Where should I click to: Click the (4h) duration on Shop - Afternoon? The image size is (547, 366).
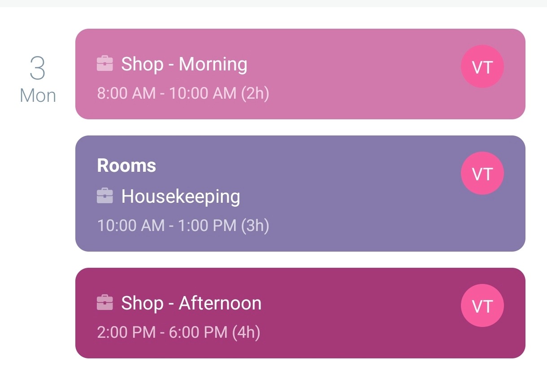[x=246, y=332]
